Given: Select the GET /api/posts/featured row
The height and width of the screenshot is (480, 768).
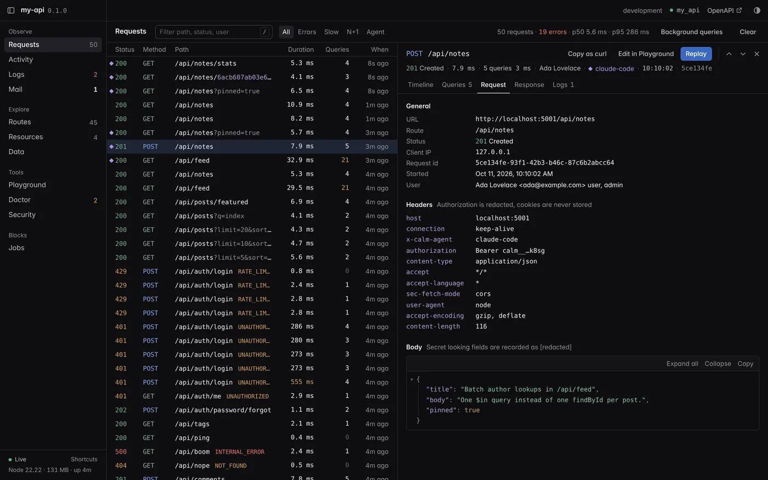Looking at the screenshot, I should click(252, 202).
